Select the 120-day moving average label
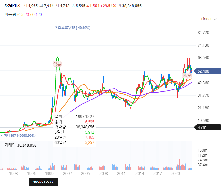This screenshot has width=221, height=189. point(39,15)
